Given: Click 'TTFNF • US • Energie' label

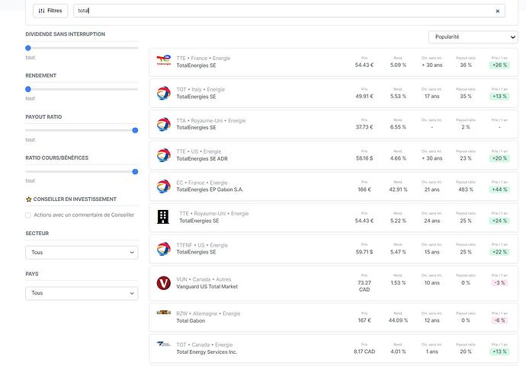Looking at the screenshot, I should pyautogui.click(x=202, y=245).
